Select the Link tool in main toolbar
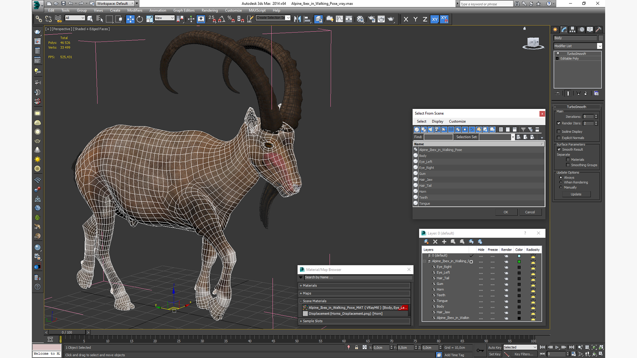The image size is (637, 358). [x=39, y=19]
